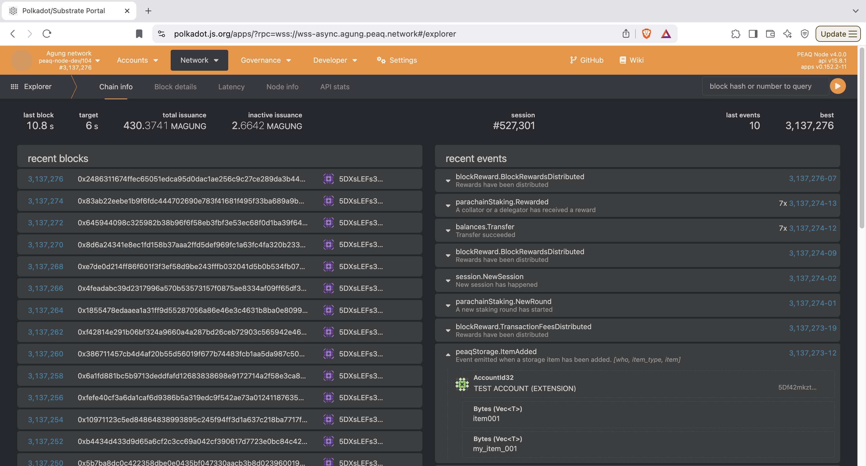
Task: Click the Brave Wallet icon in toolbar
Action: (770, 33)
